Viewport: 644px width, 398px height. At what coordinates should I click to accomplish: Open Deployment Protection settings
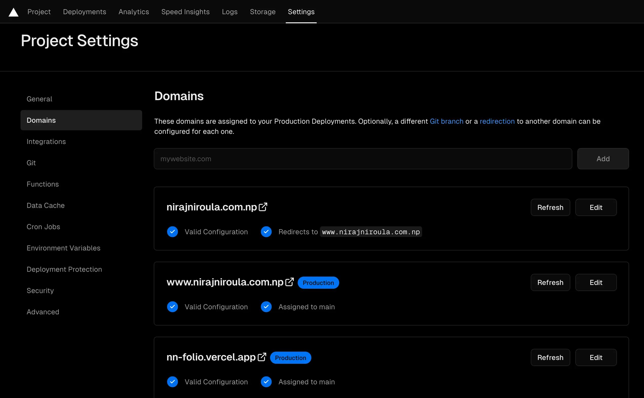pos(64,269)
